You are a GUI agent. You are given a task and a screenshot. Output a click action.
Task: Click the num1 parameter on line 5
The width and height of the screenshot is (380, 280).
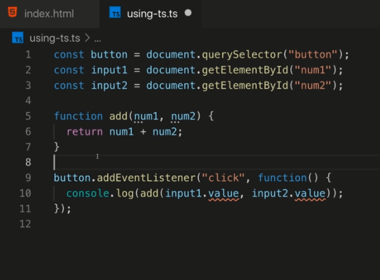click(146, 117)
